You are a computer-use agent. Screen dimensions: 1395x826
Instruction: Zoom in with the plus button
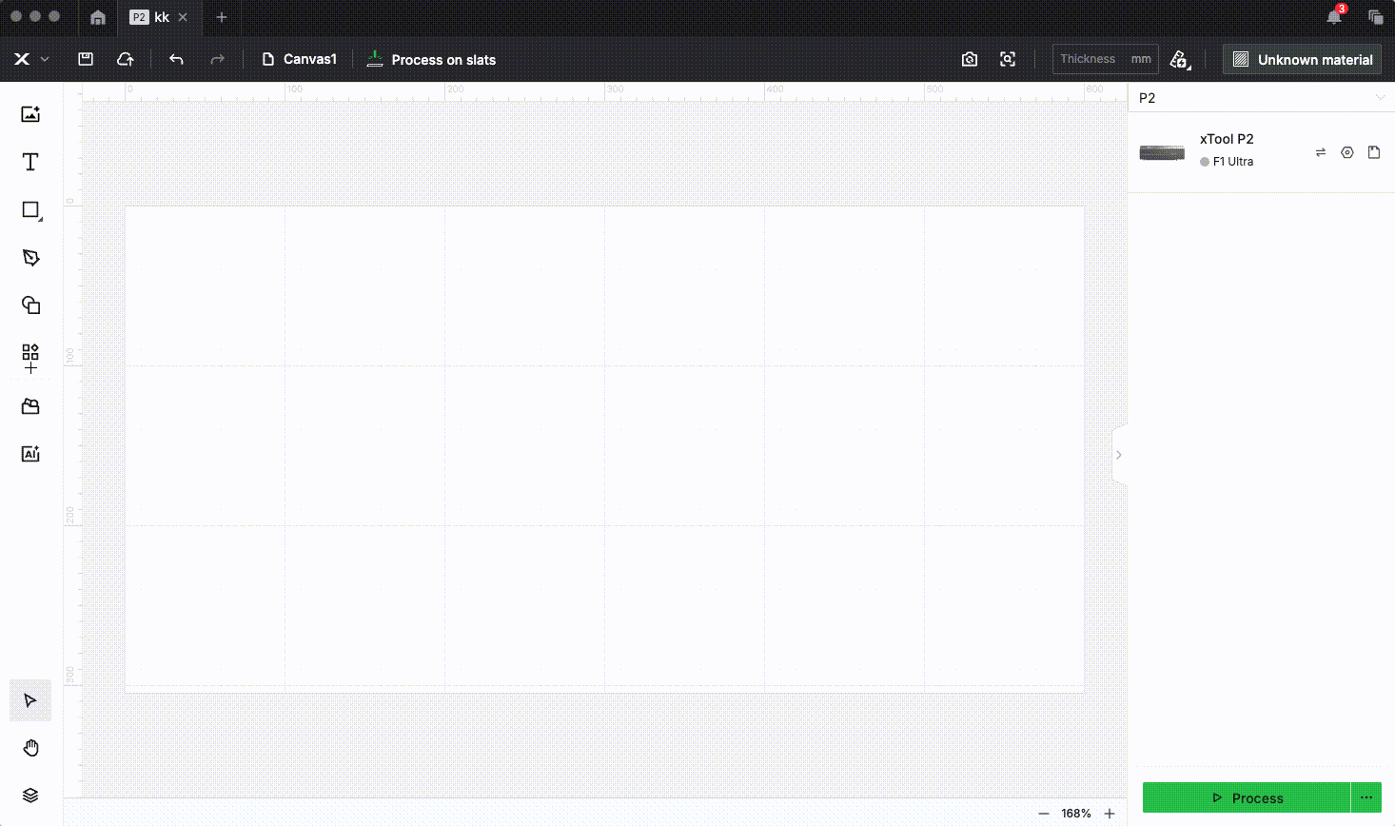click(1110, 814)
